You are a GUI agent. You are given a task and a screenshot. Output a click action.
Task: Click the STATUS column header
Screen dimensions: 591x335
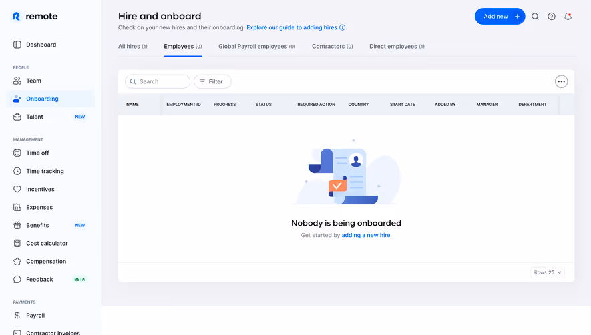[264, 104]
